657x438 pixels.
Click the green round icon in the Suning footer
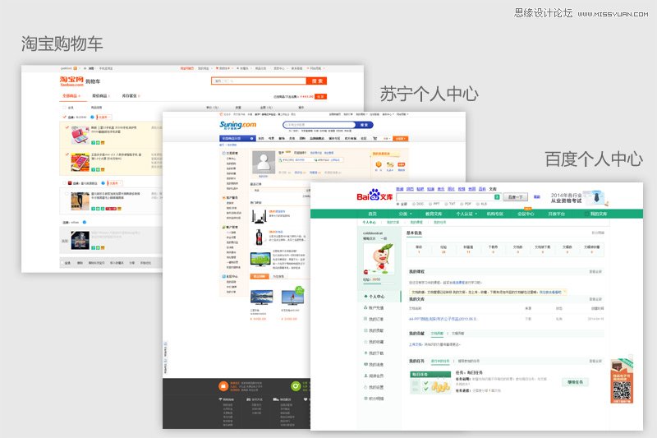(x=296, y=385)
